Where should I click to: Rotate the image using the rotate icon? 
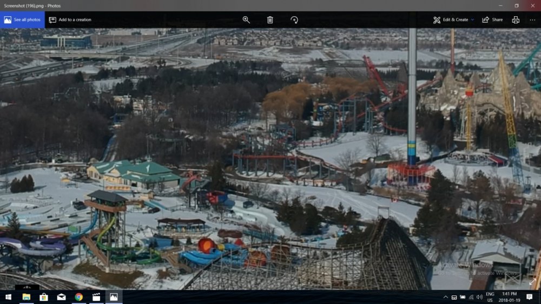tap(294, 20)
